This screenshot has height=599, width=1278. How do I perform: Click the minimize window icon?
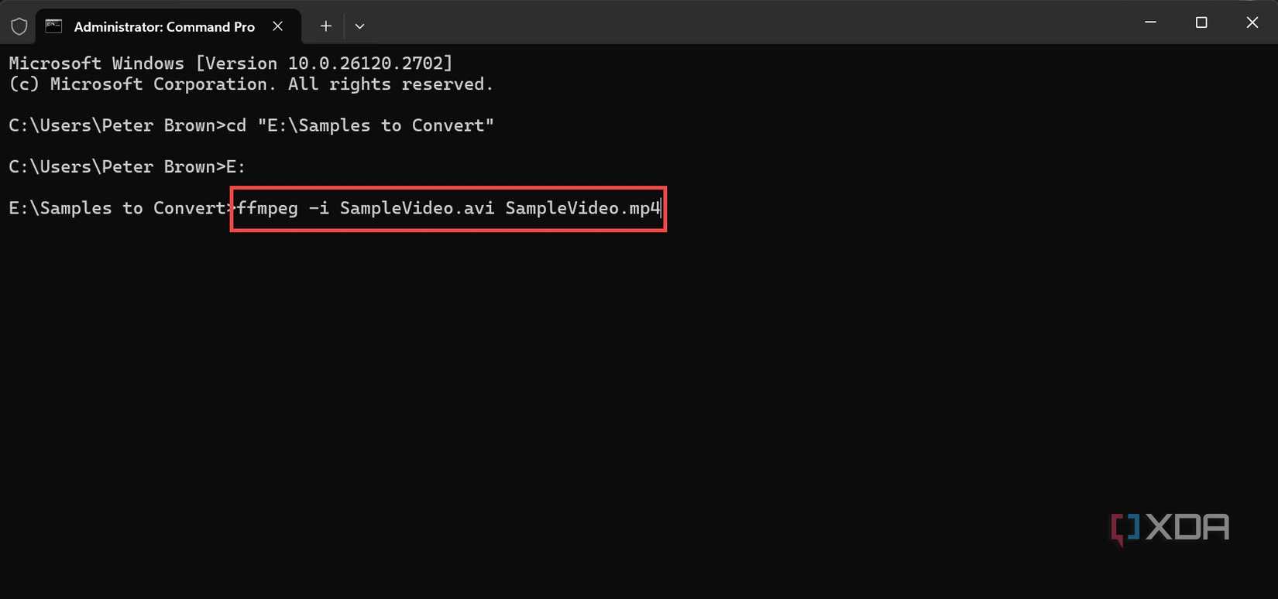(x=1149, y=22)
